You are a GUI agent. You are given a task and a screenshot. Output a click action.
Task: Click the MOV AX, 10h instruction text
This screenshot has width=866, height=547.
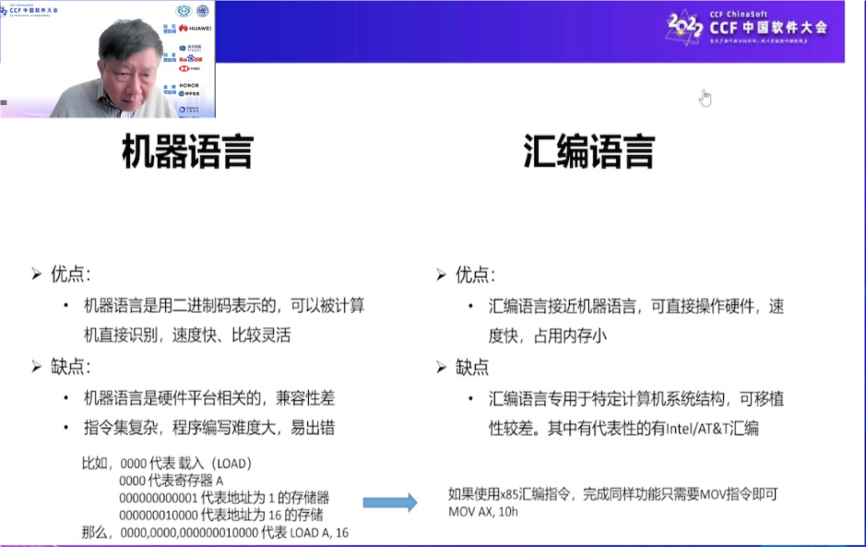click(483, 512)
